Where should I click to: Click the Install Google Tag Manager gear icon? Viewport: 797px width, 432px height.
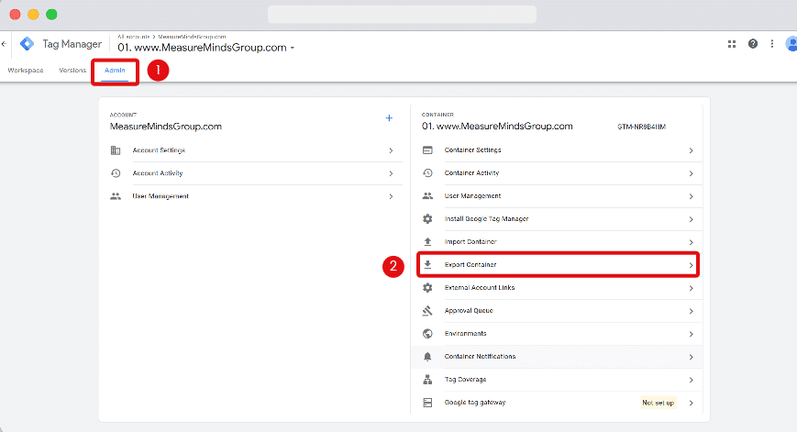(427, 219)
